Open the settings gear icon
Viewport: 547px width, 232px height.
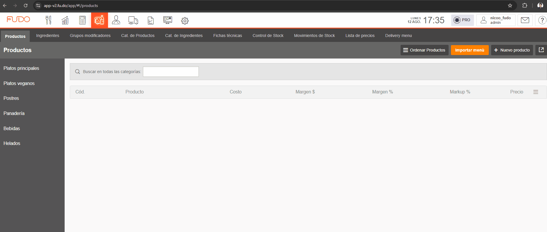click(185, 21)
